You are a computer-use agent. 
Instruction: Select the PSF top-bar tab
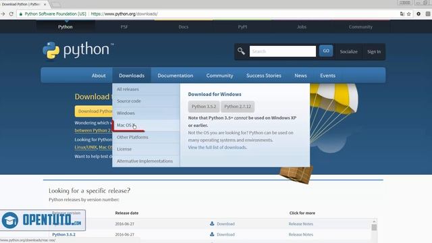tap(124, 27)
